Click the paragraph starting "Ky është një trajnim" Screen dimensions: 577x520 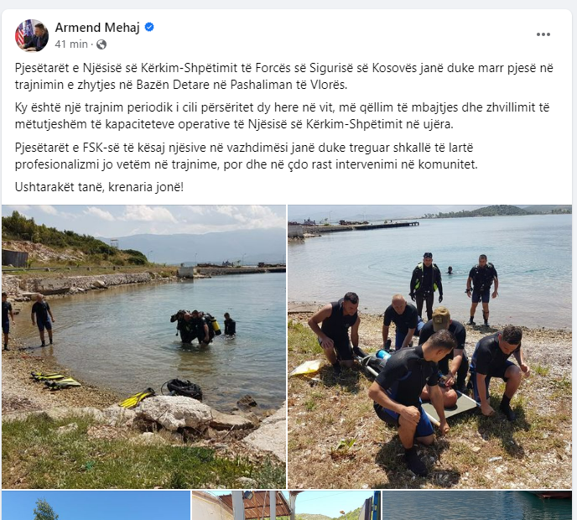(x=283, y=116)
